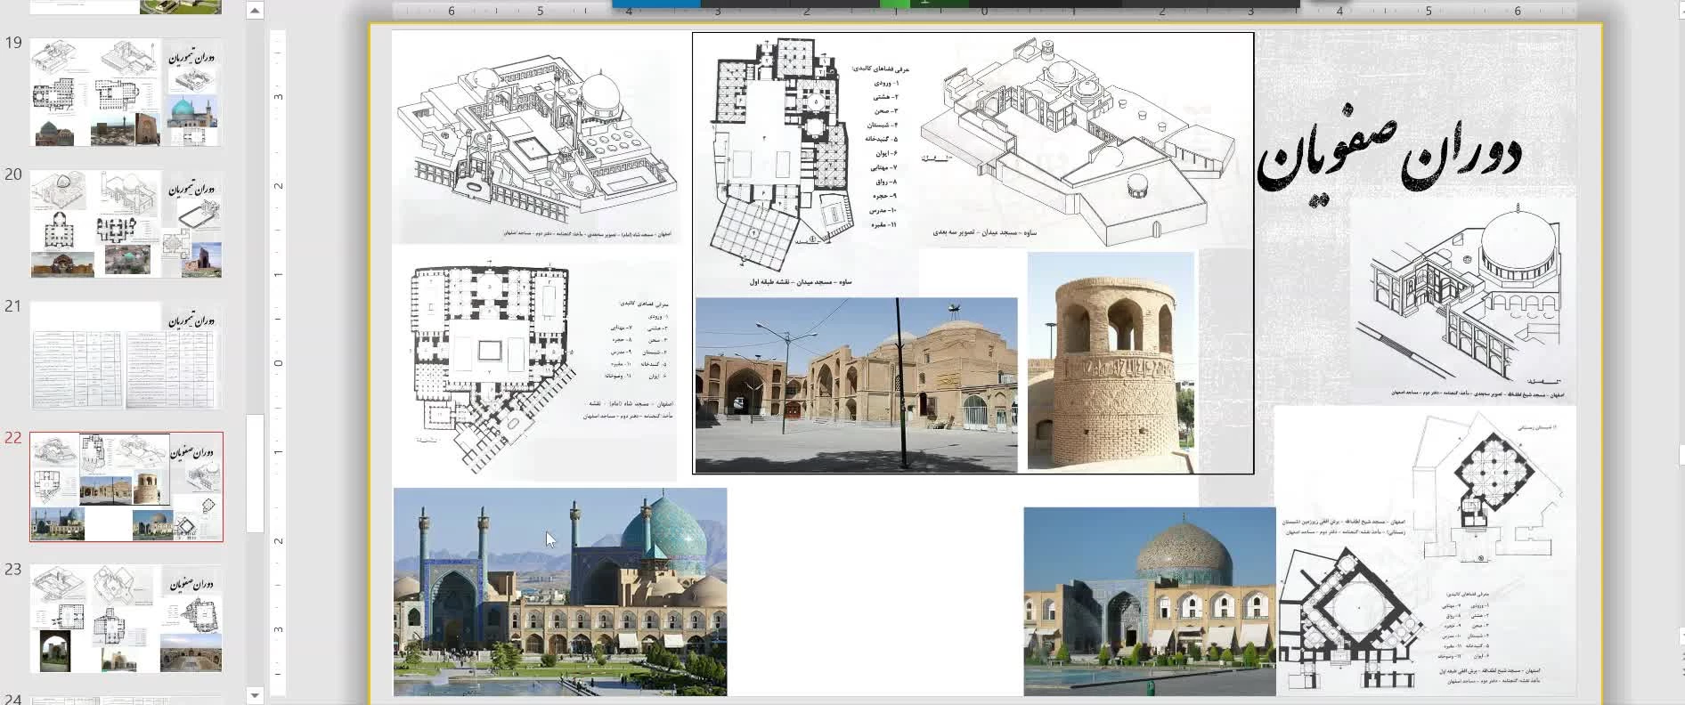The height and width of the screenshot is (705, 1685).
Task: Click the horizontal ruler above the slide
Action: point(984,11)
